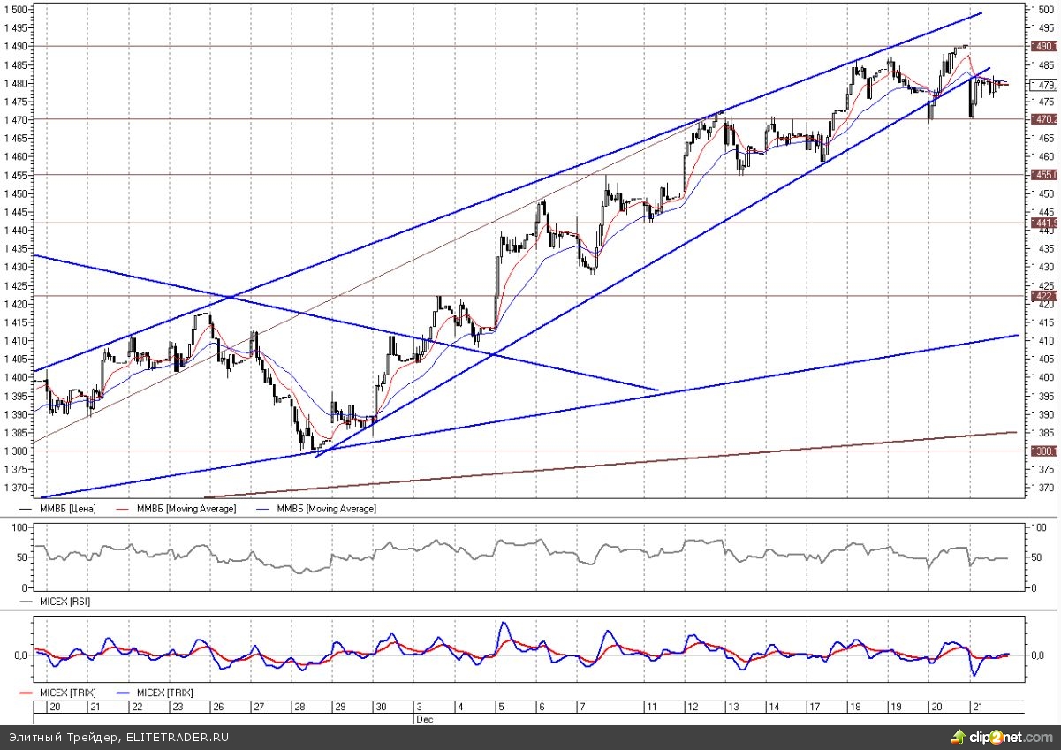Select date 17 on the time axis
This screenshot has height=750, width=1061.
[815, 708]
